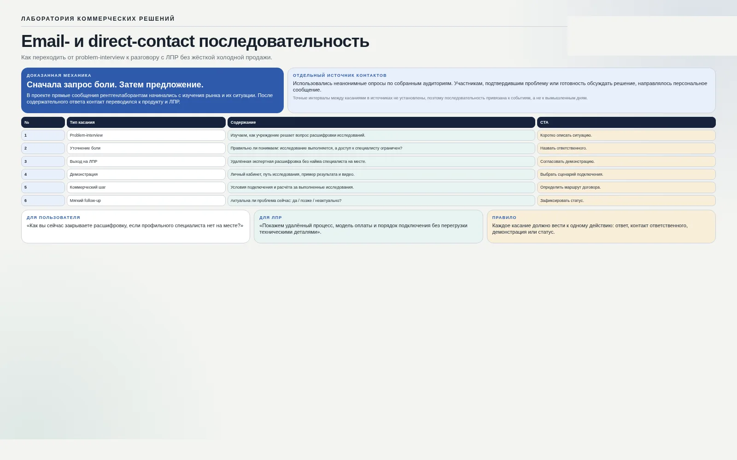Click CTA cell 'Назвать ответственного.'

pos(626,148)
